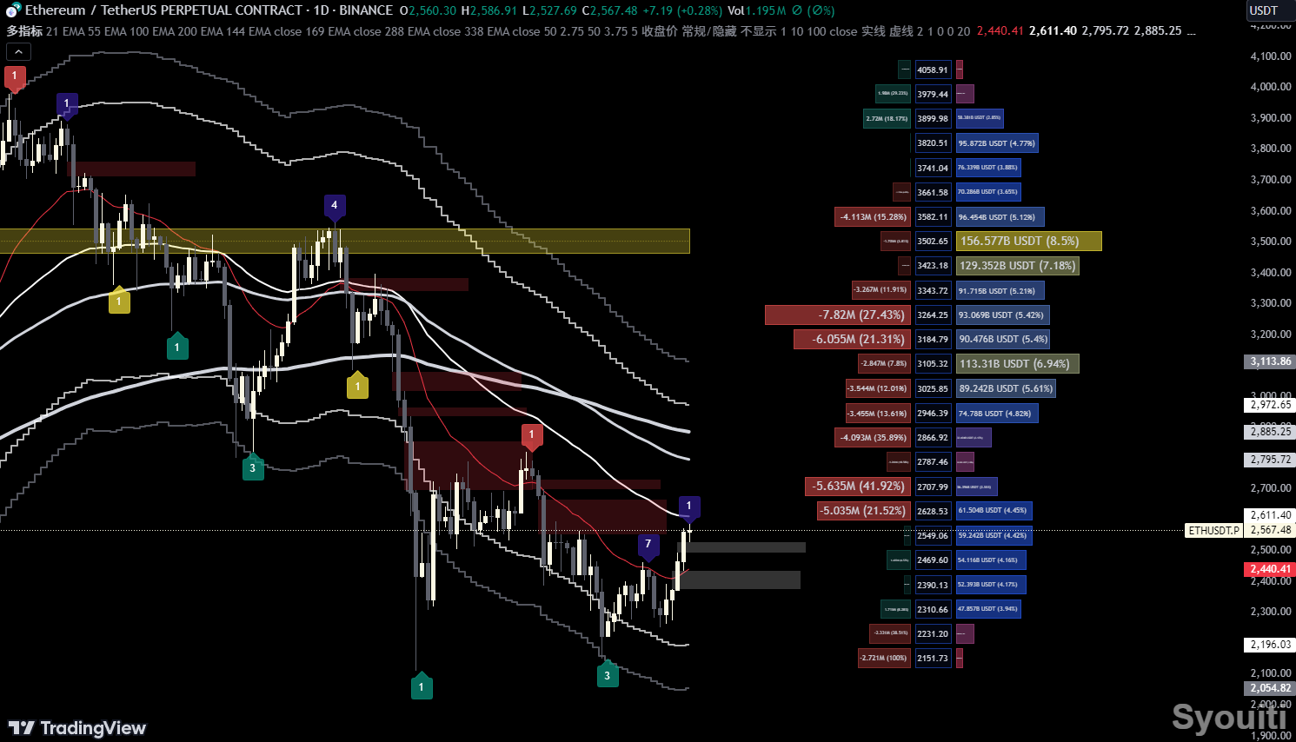Click the 129.352B USDT (7.18%) volume bar
The height and width of the screenshot is (742, 1296).
pos(1018,266)
